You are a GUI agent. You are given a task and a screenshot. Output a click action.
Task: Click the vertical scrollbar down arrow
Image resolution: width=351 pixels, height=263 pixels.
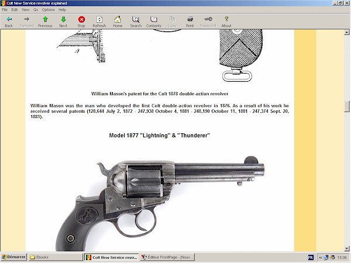point(347,248)
